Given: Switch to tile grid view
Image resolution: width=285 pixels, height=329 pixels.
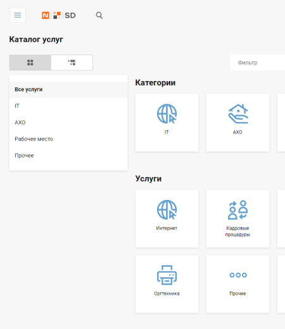Looking at the screenshot, I should (30, 63).
